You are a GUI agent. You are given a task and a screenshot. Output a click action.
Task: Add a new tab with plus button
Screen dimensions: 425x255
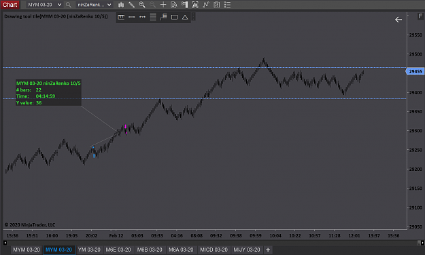[268, 250]
